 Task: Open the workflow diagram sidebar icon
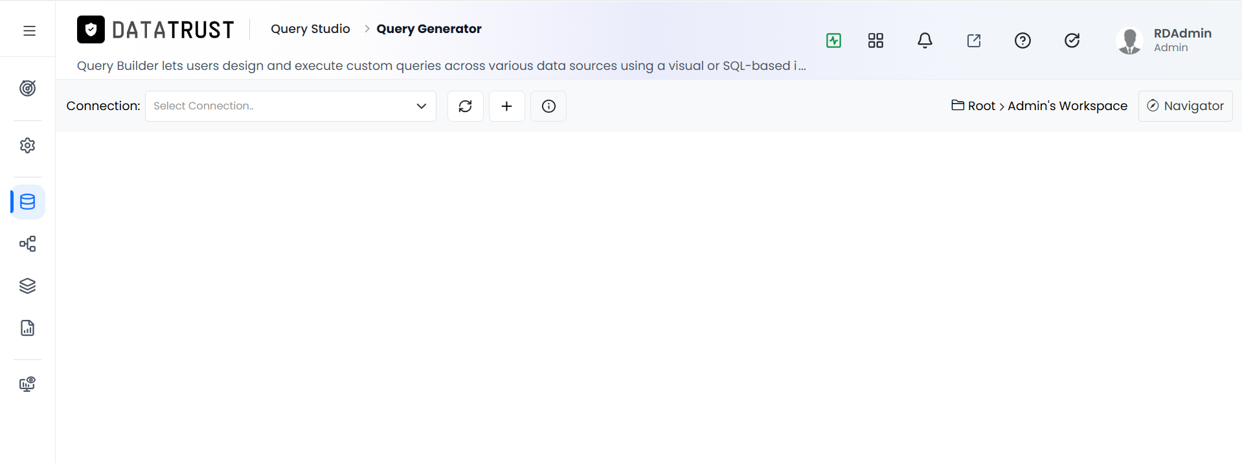[27, 244]
